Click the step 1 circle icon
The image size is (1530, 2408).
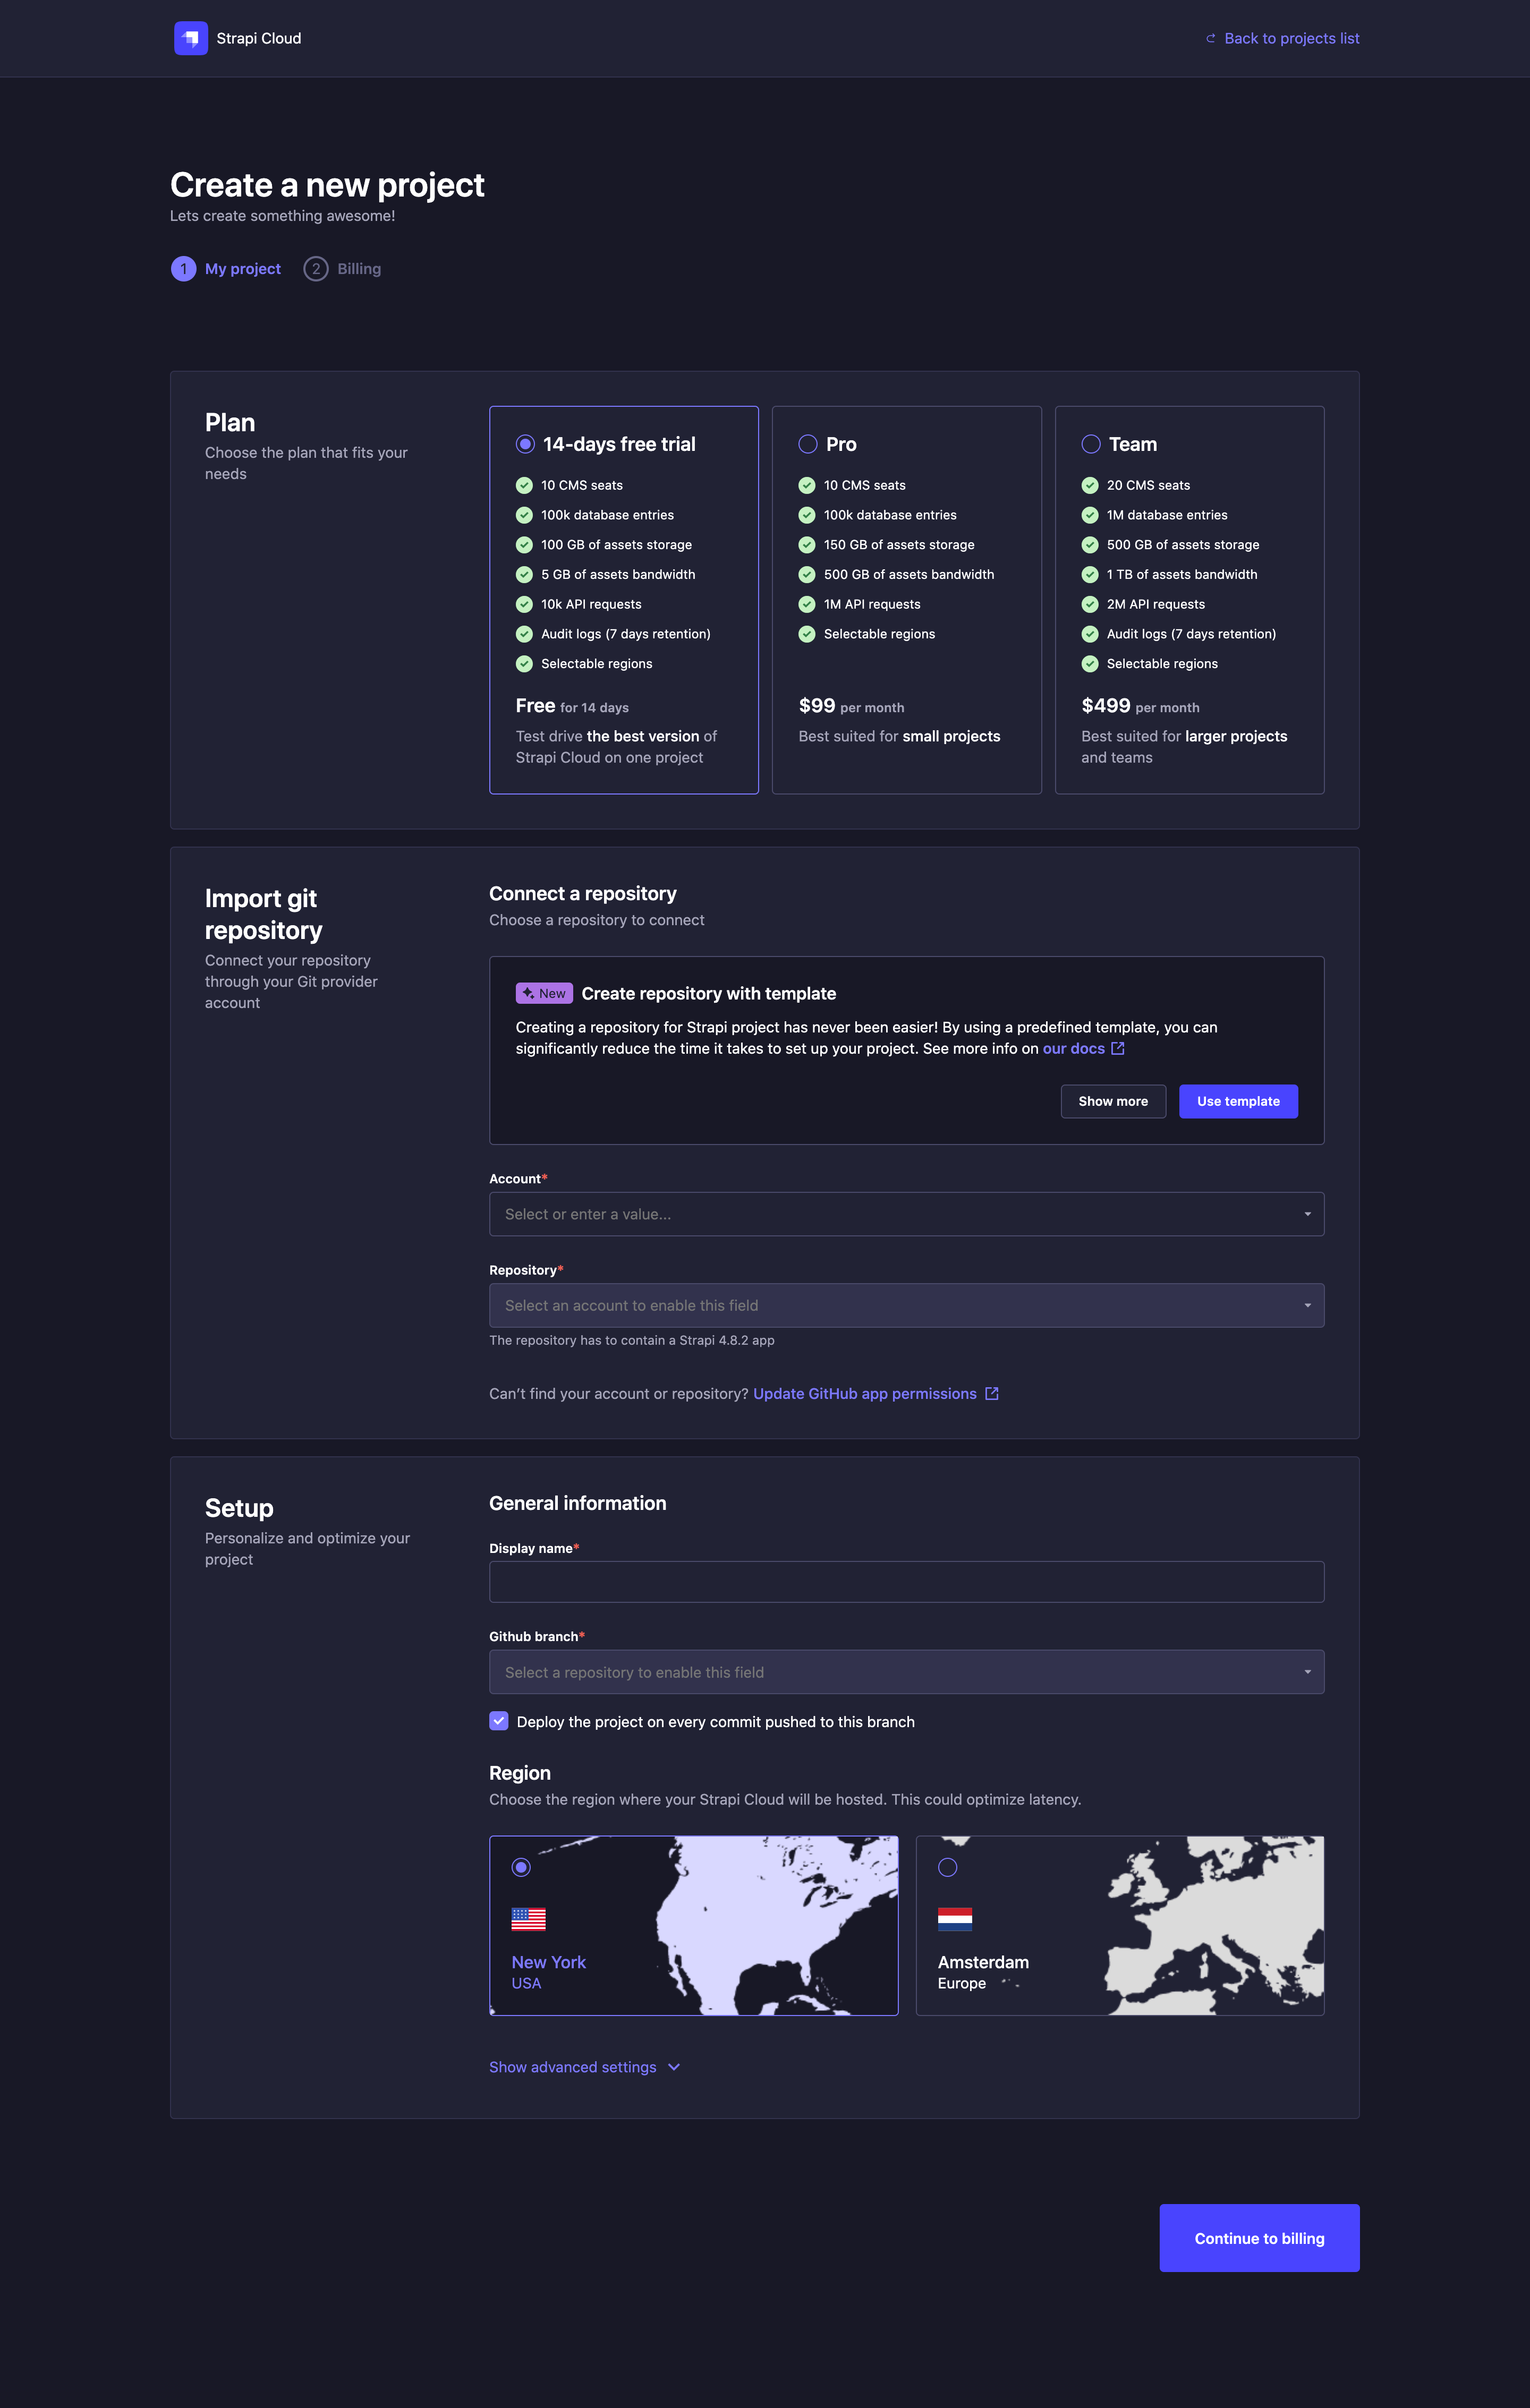click(x=183, y=269)
